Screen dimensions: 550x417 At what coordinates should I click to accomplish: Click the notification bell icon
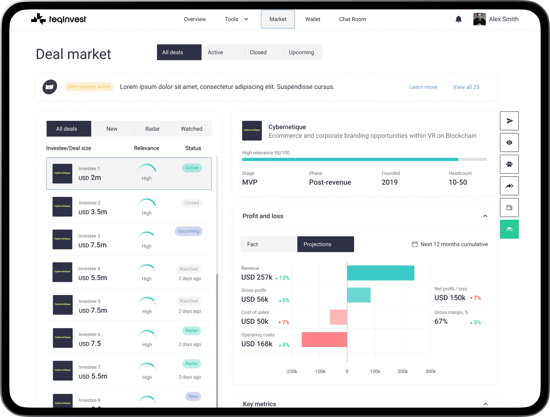(458, 19)
